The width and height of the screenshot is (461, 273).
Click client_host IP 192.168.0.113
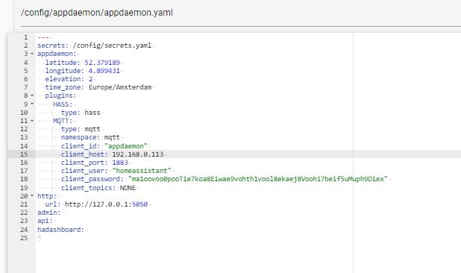pyautogui.click(x=138, y=154)
